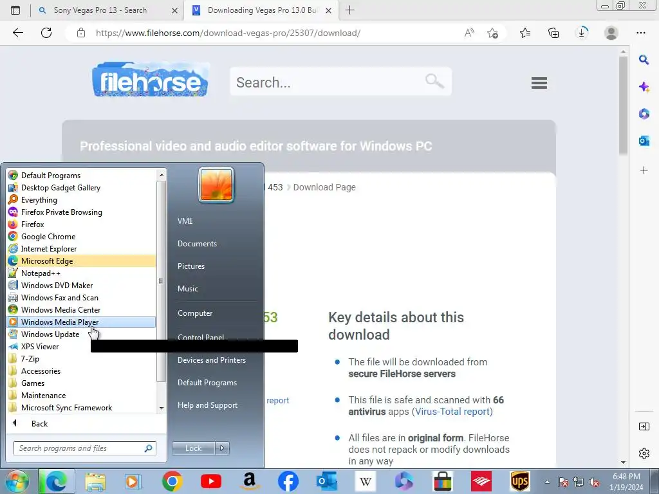Open Downloads icon in Edge toolbar
The height and width of the screenshot is (494, 659).
pos(582,32)
